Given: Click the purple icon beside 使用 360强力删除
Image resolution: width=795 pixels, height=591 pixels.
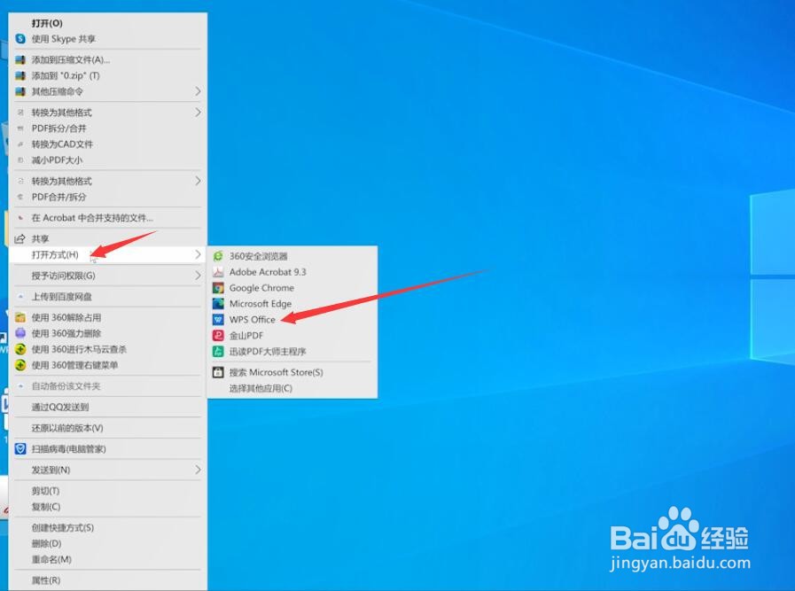Looking at the screenshot, I should point(20,333).
